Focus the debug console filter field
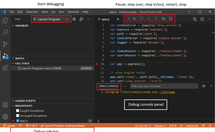The height and width of the screenshot is (132, 215). (164, 86)
